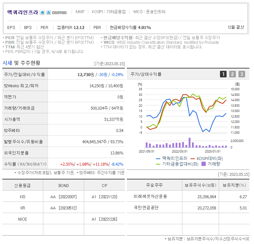254x244 pixels.
Task: Open the company homepage icon next to 맥쿼리인프라
Action: (42, 12)
